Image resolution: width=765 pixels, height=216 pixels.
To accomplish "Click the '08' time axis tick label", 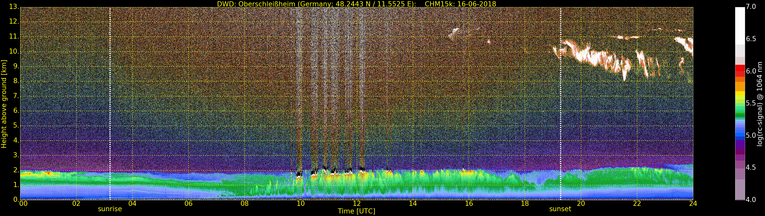I will coord(244,204).
